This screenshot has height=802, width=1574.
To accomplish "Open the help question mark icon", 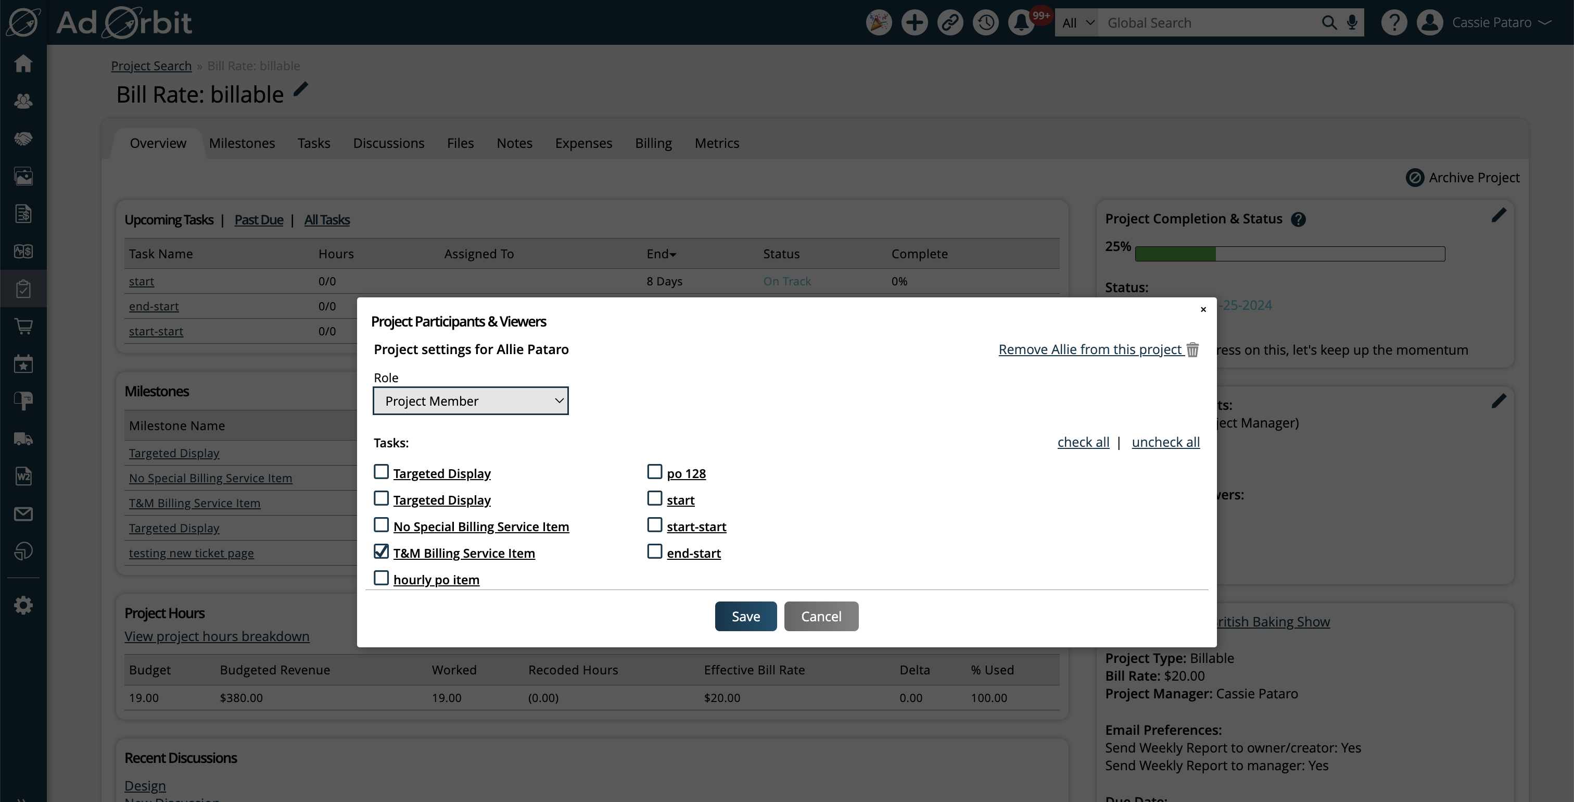I will point(1394,23).
